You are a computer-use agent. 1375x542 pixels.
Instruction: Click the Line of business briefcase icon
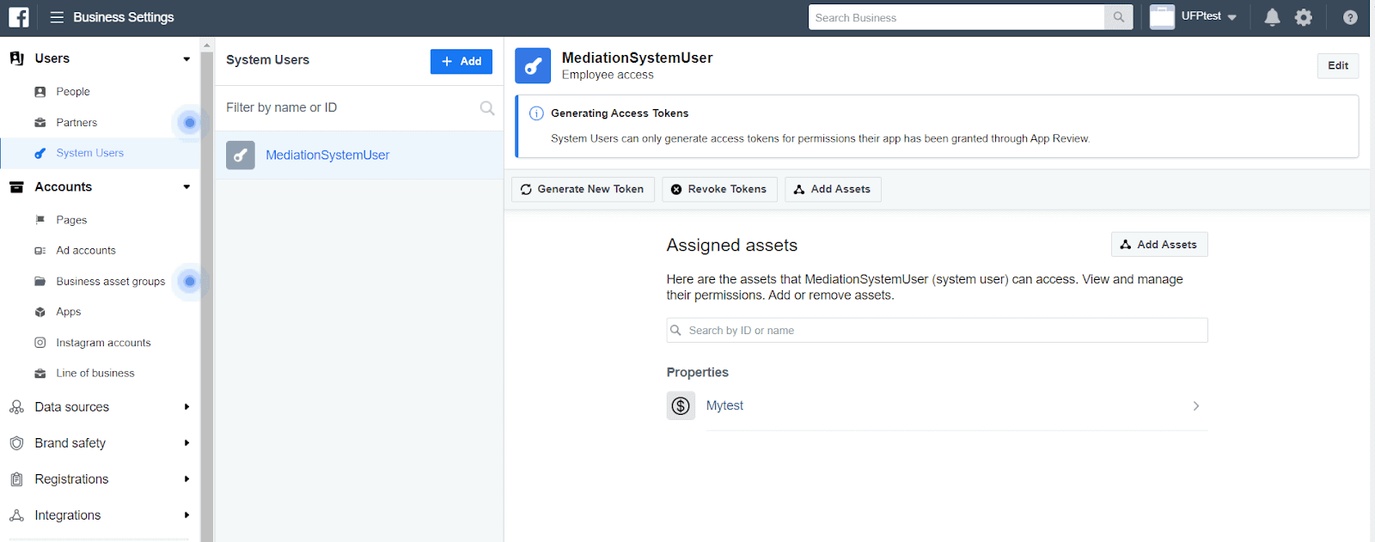(40, 374)
